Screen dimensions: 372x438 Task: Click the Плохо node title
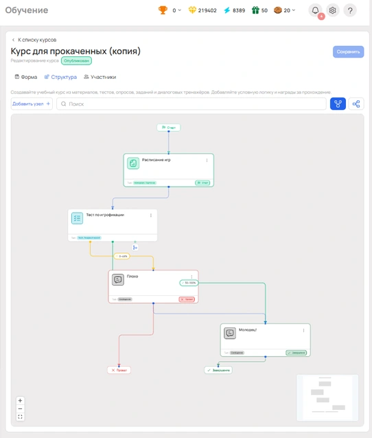(132, 276)
